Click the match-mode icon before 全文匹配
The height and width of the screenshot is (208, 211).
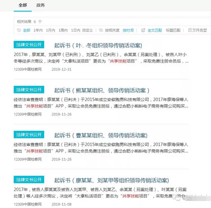click(143, 30)
